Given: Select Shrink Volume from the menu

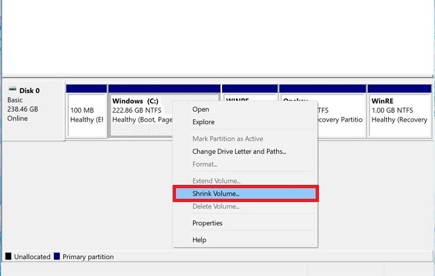Looking at the screenshot, I should pos(245,193).
